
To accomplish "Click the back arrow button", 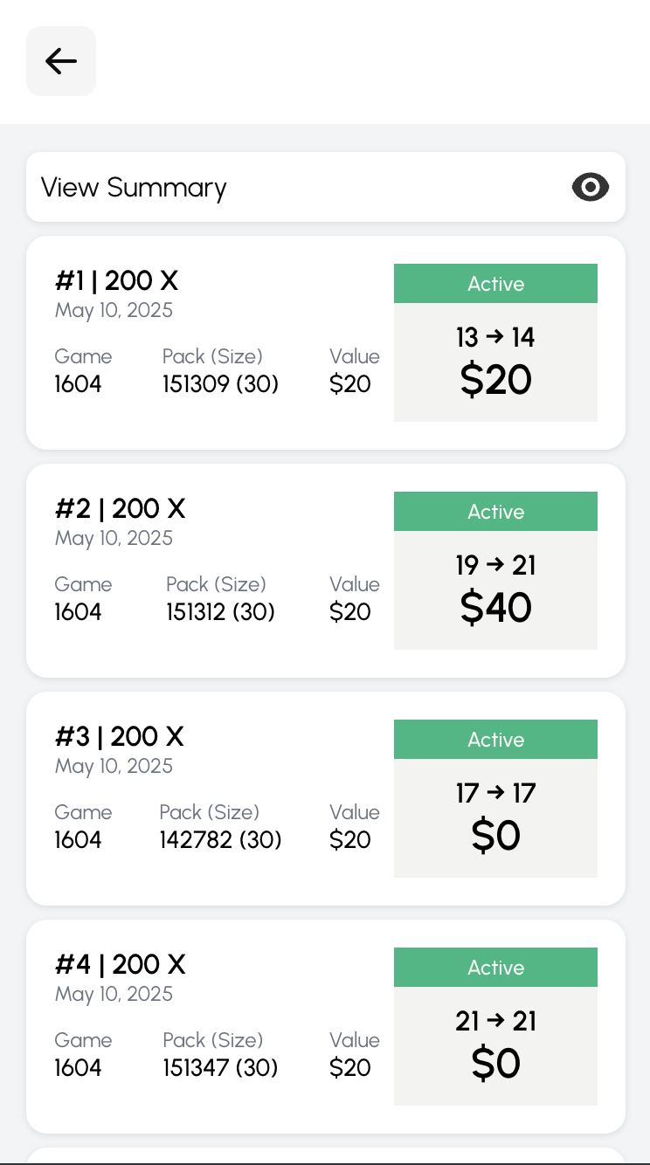I will [x=61, y=61].
